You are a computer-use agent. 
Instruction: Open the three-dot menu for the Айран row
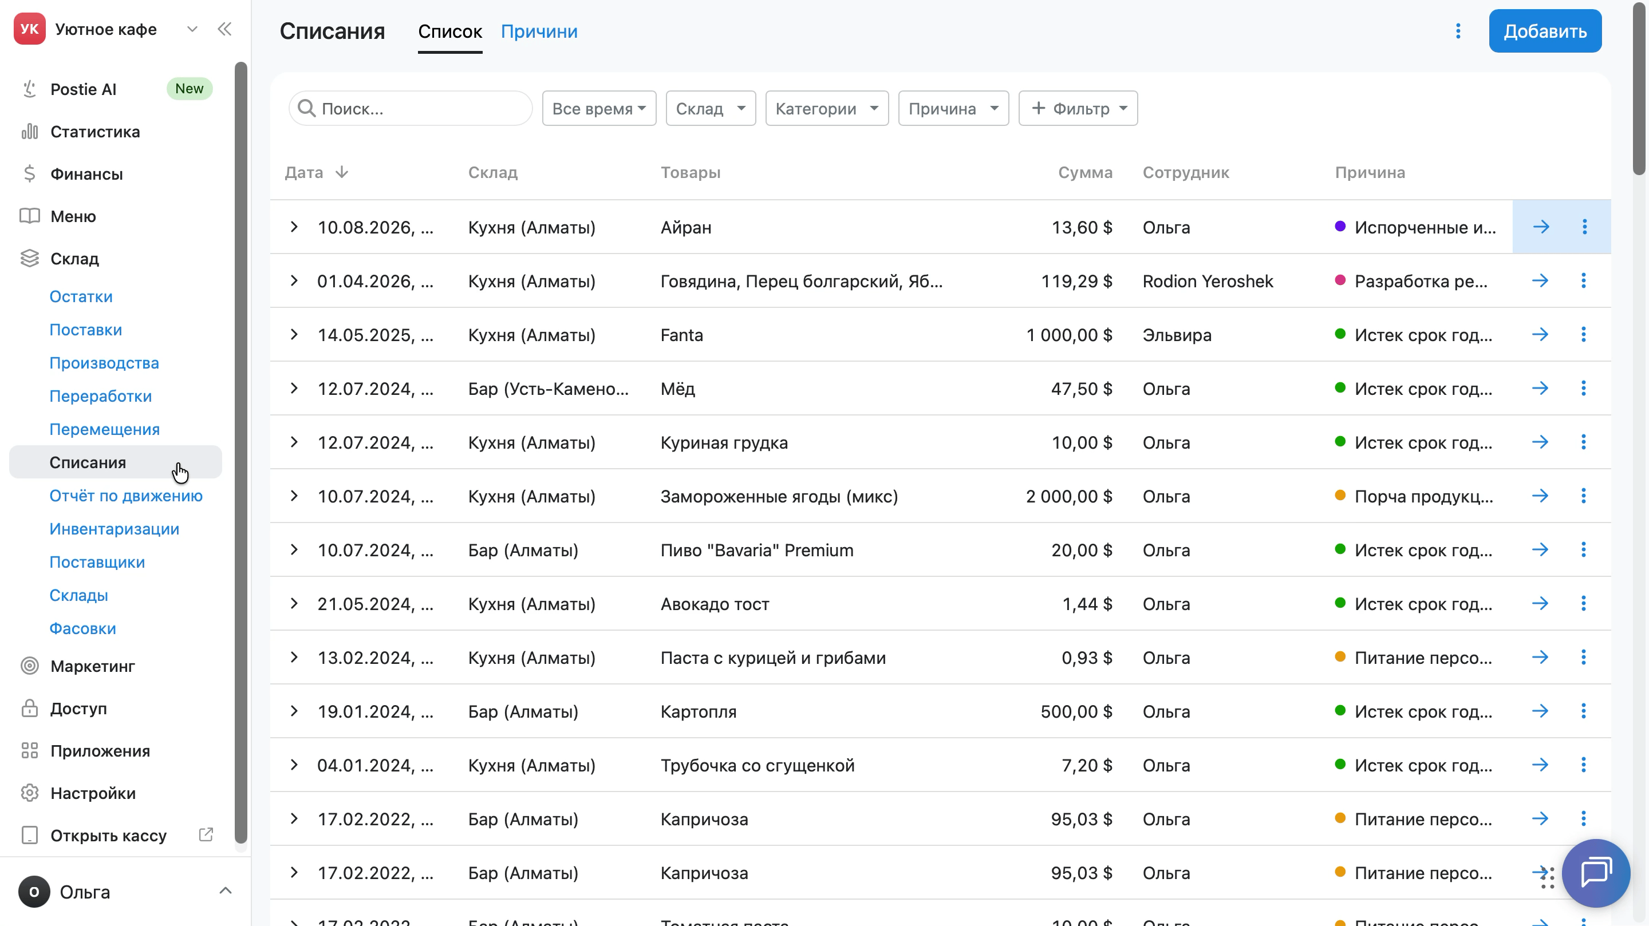(1584, 227)
